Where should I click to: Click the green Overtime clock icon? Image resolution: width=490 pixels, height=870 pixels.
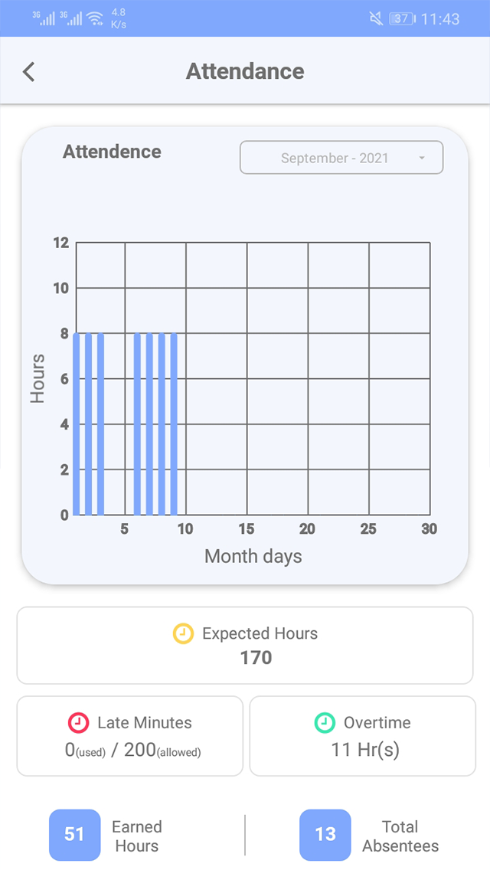tap(325, 722)
